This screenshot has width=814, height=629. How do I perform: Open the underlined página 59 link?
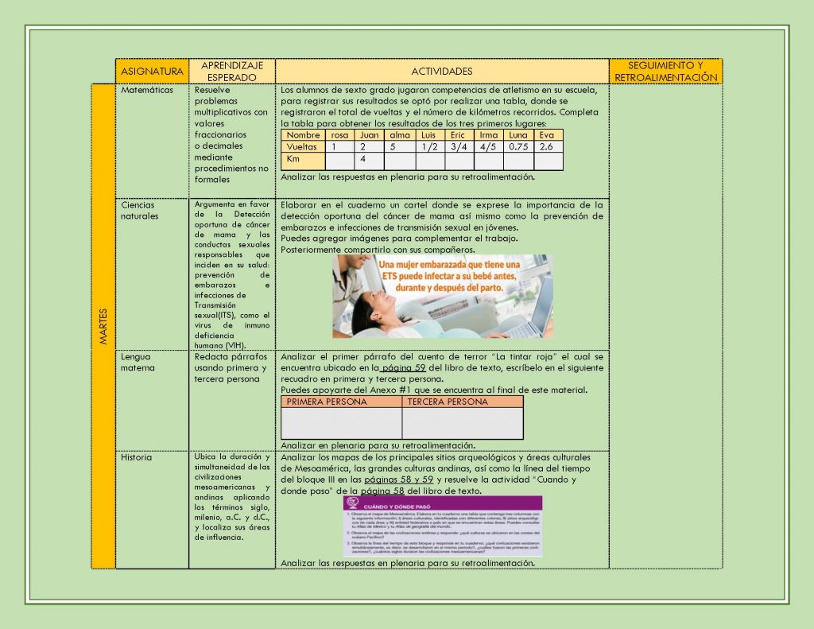click(x=403, y=367)
